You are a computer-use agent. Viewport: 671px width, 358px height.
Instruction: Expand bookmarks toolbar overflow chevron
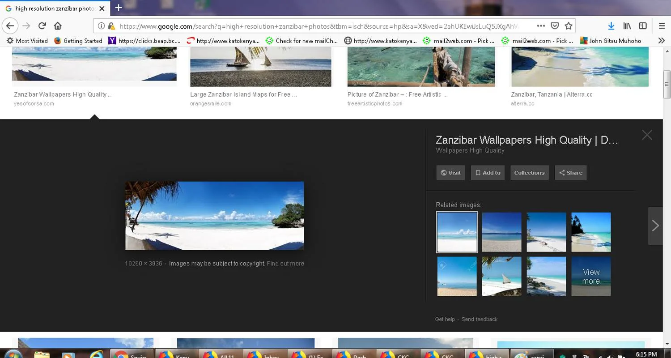tap(661, 41)
